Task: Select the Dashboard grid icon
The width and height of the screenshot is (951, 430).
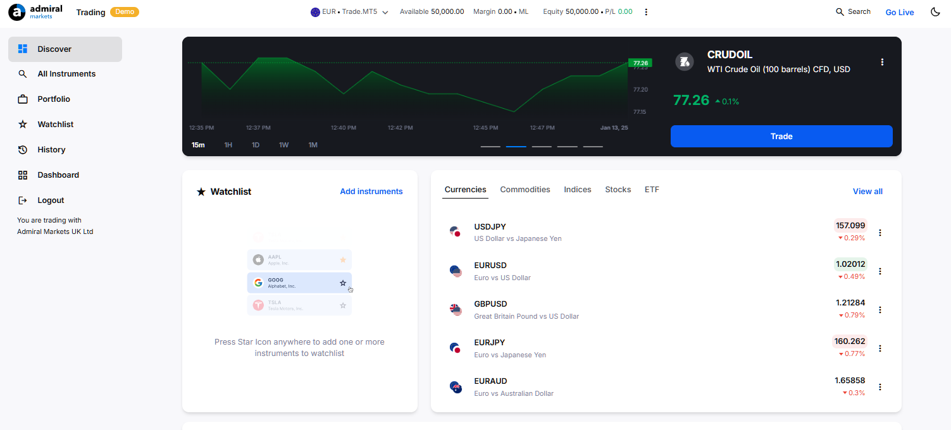Action: tap(23, 175)
